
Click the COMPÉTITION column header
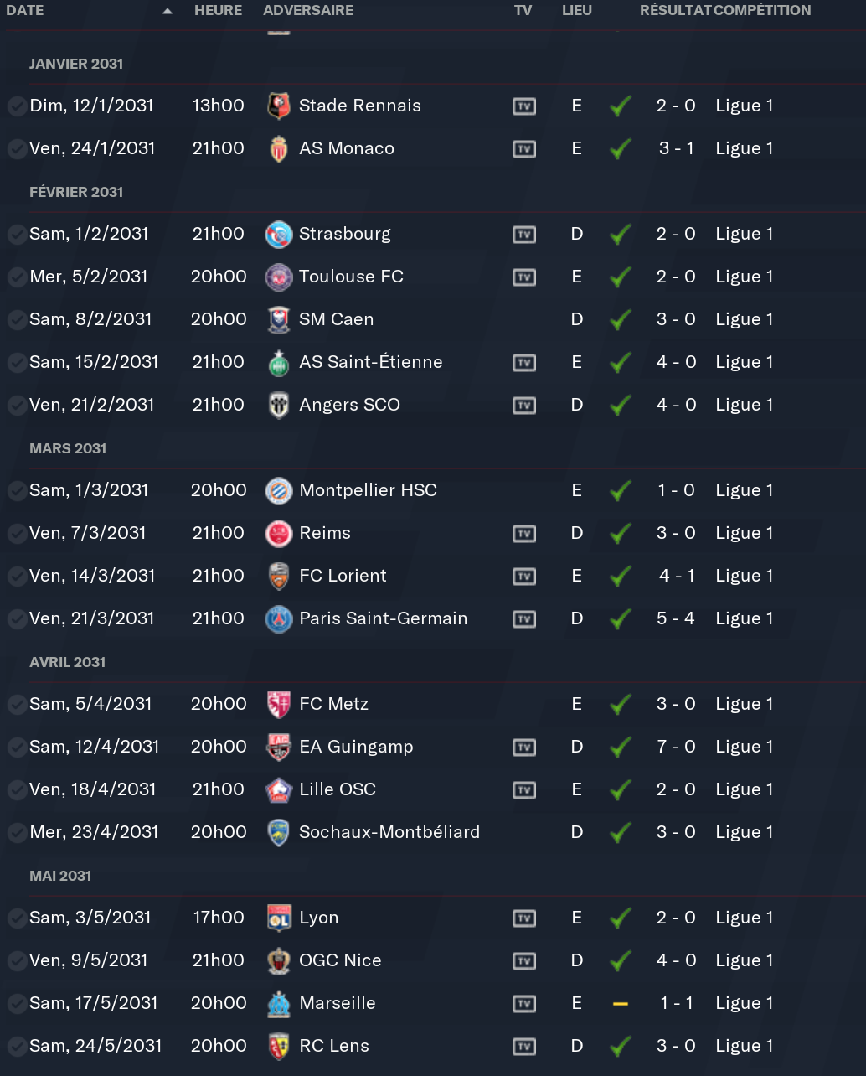(x=762, y=11)
